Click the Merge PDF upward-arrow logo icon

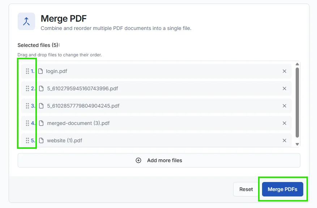(26, 21)
